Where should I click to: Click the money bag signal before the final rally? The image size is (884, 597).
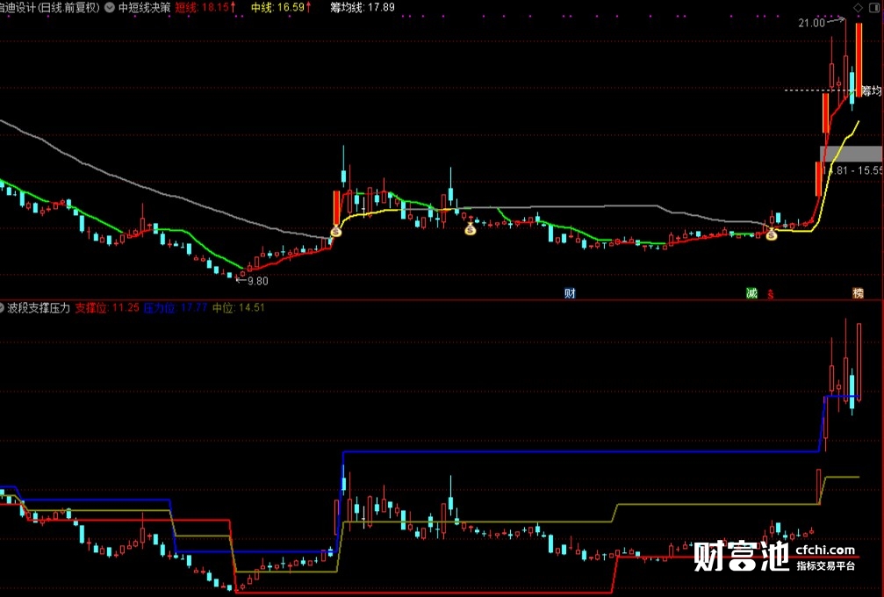772,234
